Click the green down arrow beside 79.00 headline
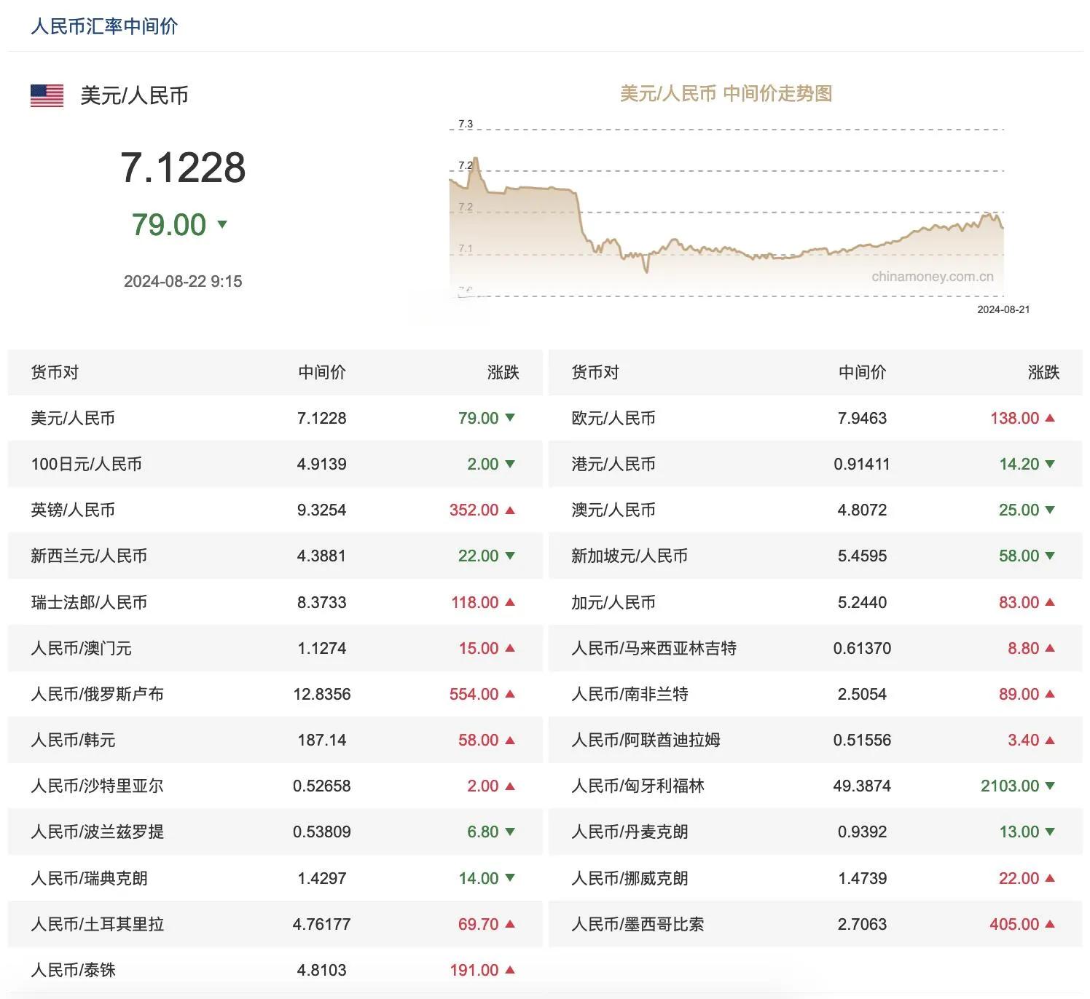The width and height of the screenshot is (1090, 999). 222,224
